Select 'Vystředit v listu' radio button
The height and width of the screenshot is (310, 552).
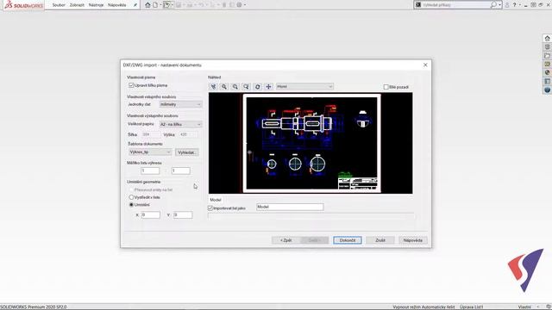(x=131, y=197)
